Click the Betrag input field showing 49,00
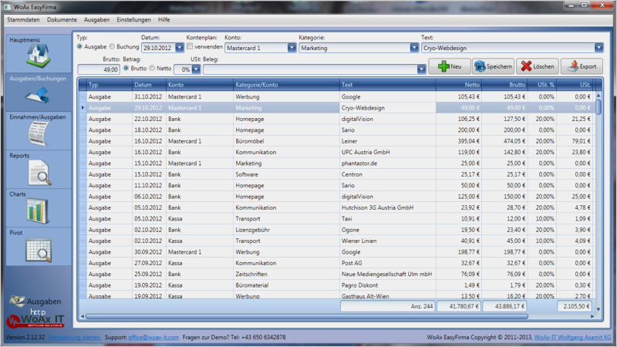Screen dimensions: 617x347 click(x=99, y=69)
